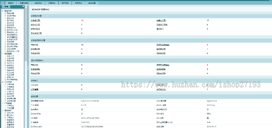Image resolution: width=272 pixels, height=128 pixels.
Task: Open the 设置导航栏 tab
Action: (x=24, y=3)
